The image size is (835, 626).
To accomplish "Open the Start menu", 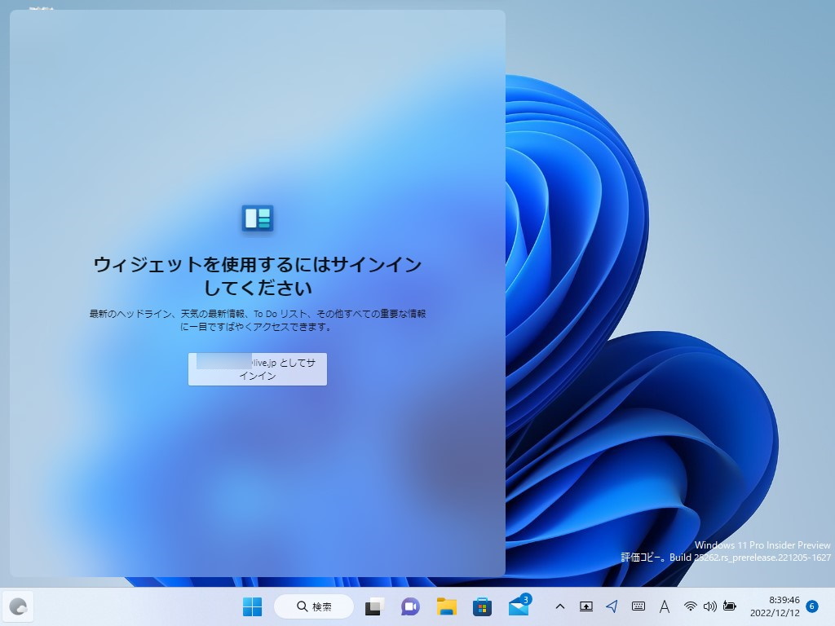I will point(253,606).
